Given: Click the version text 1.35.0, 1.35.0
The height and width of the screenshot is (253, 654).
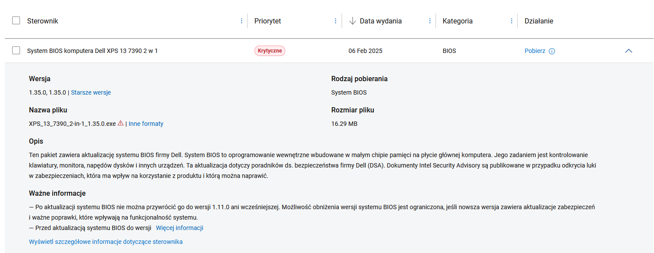Looking at the screenshot, I should (47, 92).
